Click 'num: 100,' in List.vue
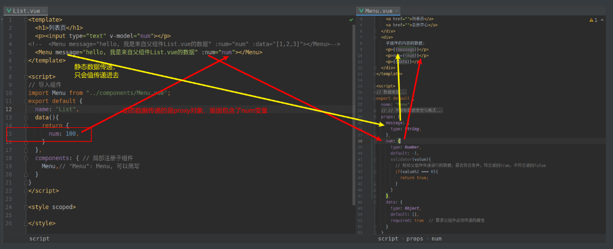 coord(64,134)
